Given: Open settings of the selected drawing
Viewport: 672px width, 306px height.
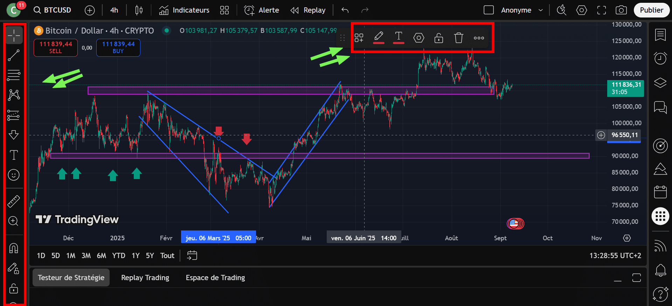Looking at the screenshot, I should (x=418, y=38).
